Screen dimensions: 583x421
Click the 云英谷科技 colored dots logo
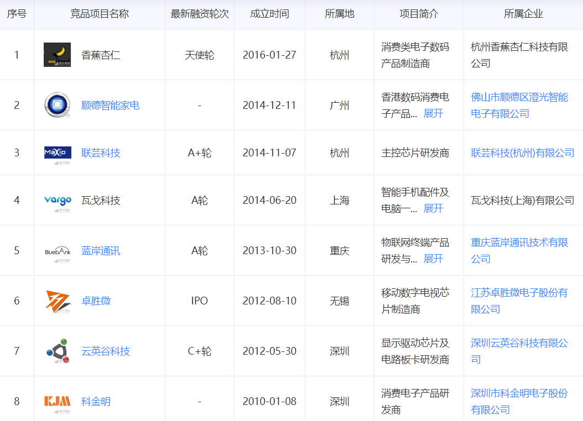(58, 351)
